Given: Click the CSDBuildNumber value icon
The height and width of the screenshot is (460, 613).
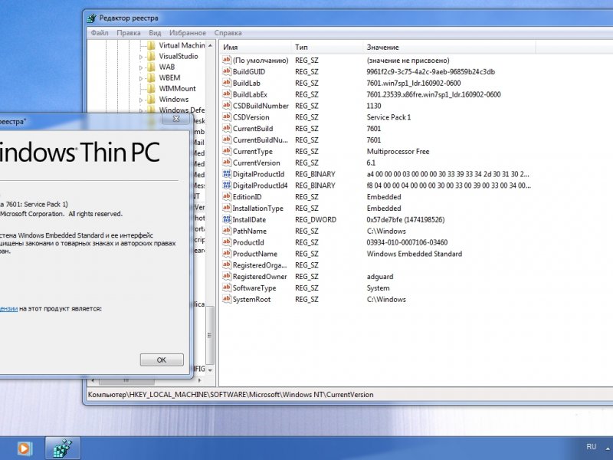Looking at the screenshot, I should [227, 105].
